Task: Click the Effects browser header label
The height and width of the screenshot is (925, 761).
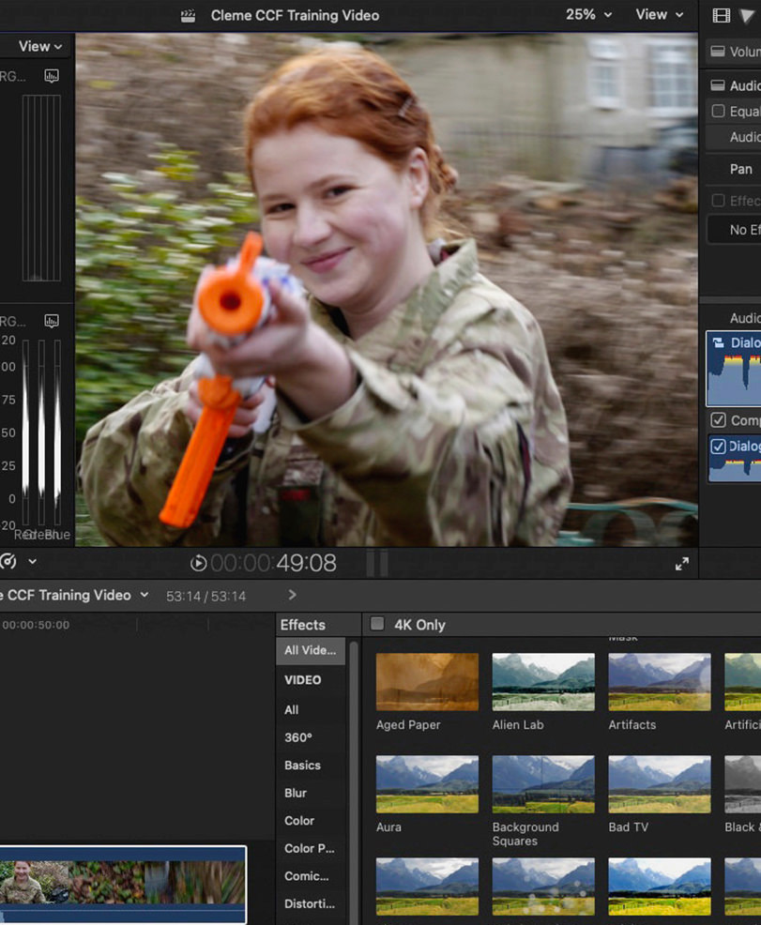Action: (303, 625)
